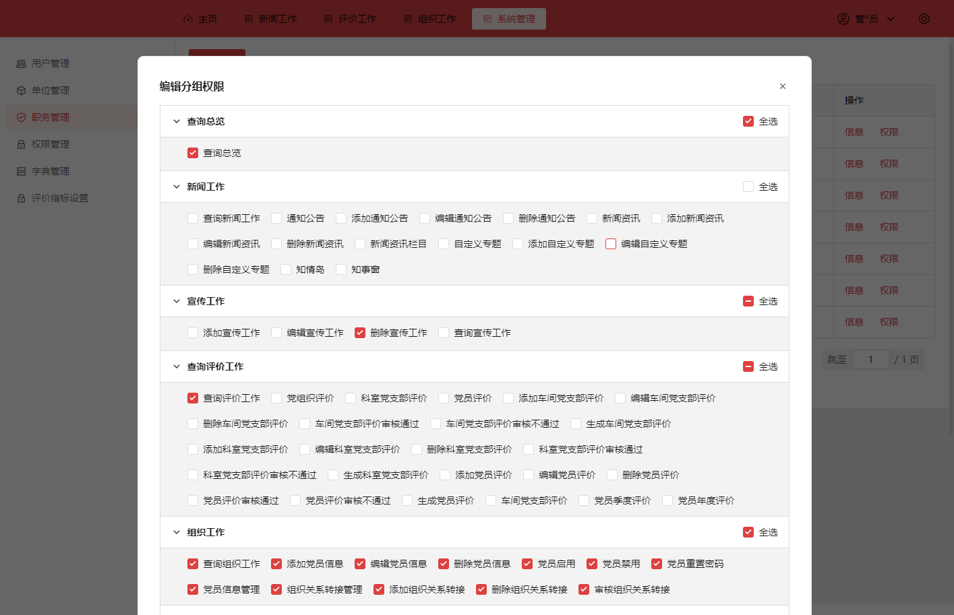Check 全选 for 新闻工作
This screenshot has height=615, width=954.
coord(748,187)
